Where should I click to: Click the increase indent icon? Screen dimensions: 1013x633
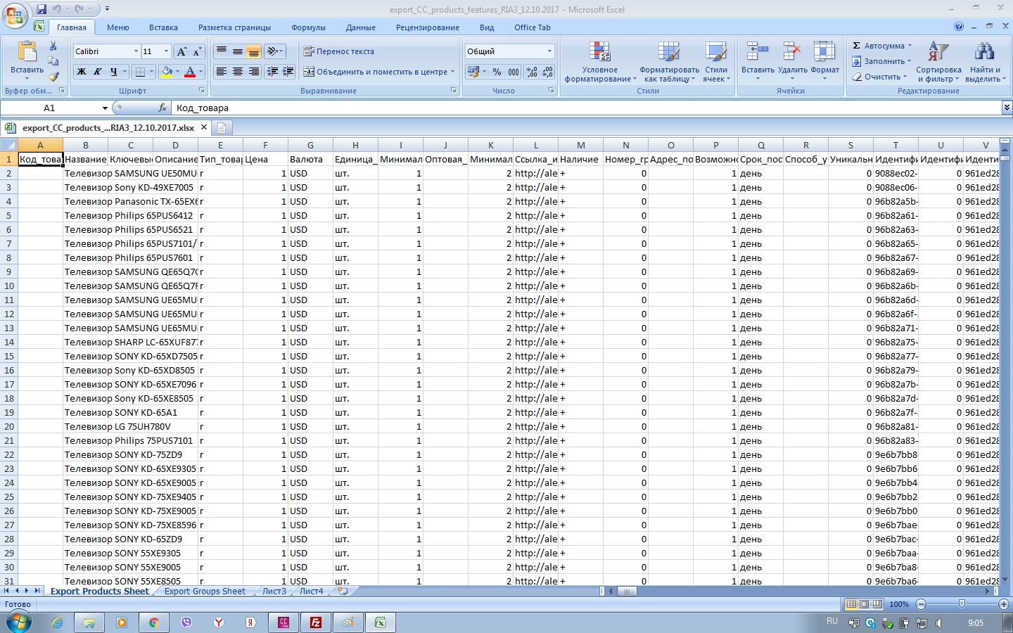coord(288,72)
